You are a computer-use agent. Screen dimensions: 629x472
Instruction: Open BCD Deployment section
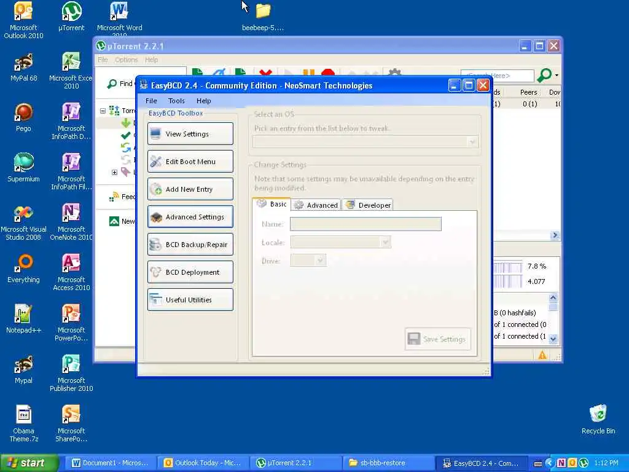(x=190, y=272)
